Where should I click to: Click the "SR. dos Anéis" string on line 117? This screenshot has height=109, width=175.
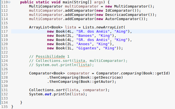click(x=93, y=32)
